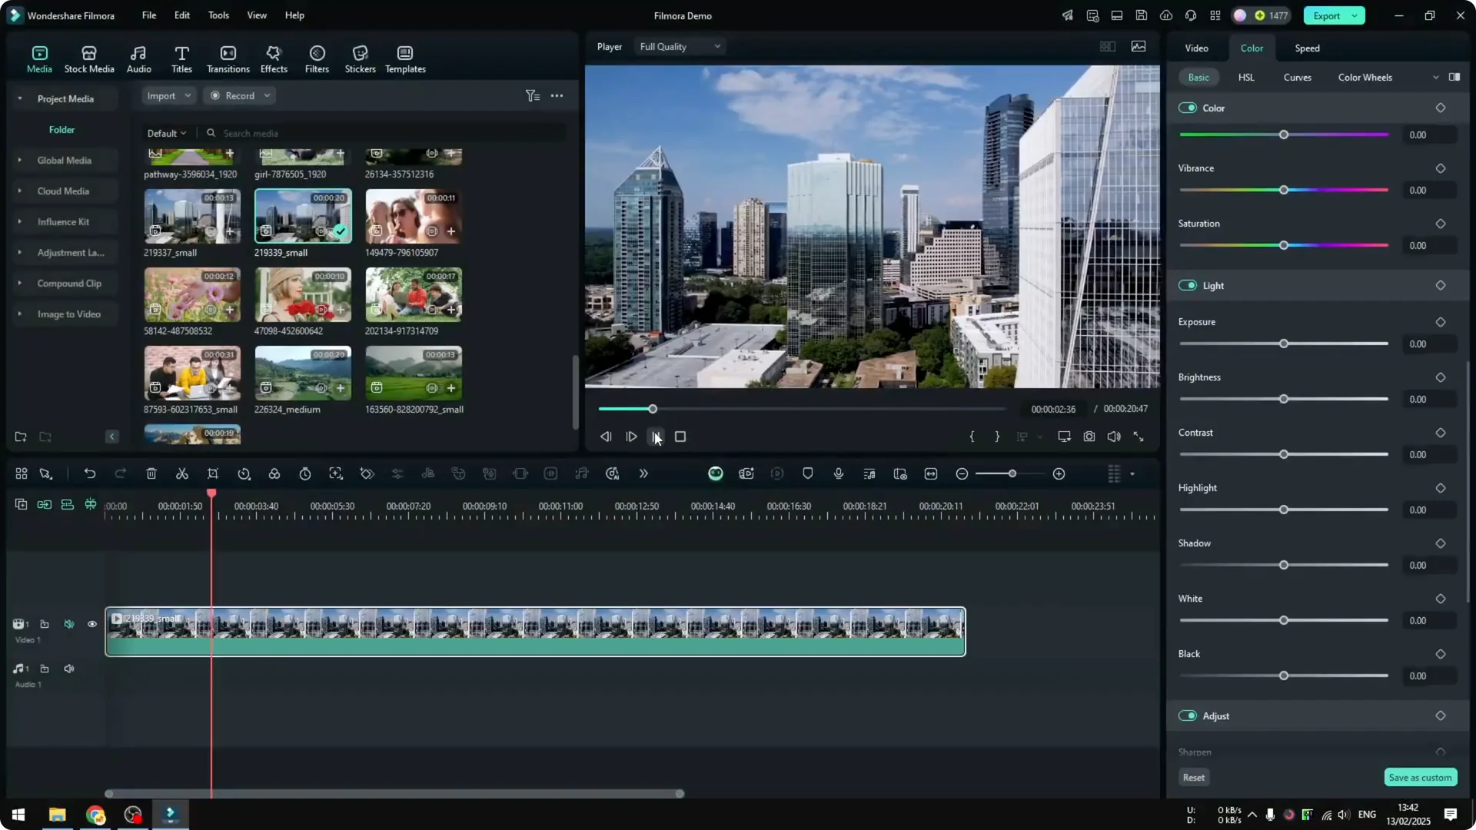Screen dimensions: 1476x830
Task: Expand the Global Media folder
Action: point(18,160)
